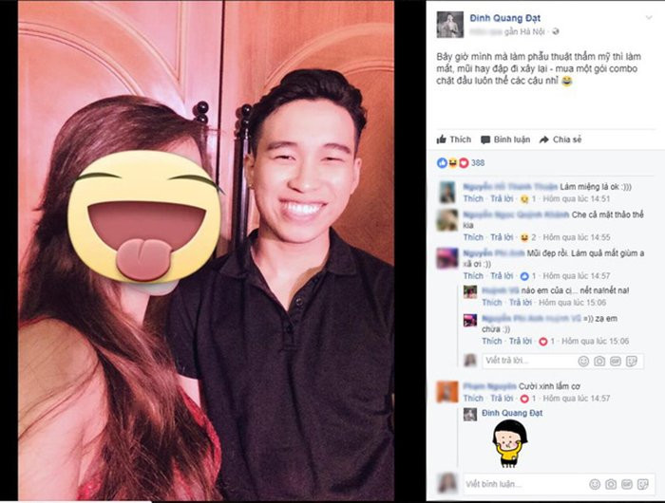Click the Thích thumbs-up icon under the post
The width and height of the screenshot is (665, 503).
point(442,139)
